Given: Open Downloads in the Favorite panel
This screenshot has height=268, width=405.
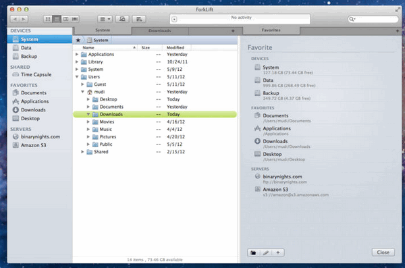Looking at the screenshot, I should click(x=282, y=144).
